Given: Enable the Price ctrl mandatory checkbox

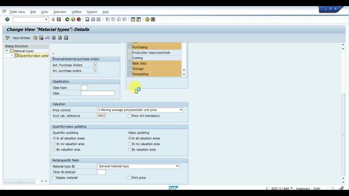Looking at the screenshot, I should [x=130, y=116].
